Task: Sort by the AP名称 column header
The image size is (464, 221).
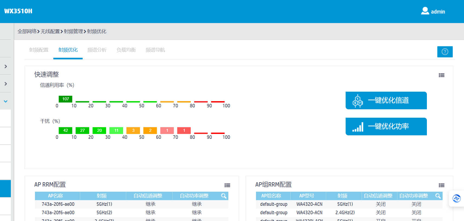Action: coord(56,196)
